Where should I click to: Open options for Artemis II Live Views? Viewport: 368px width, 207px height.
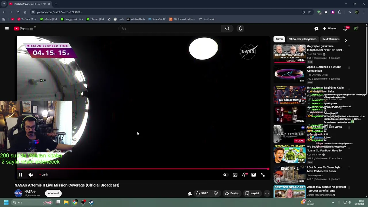click(x=349, y=127)
